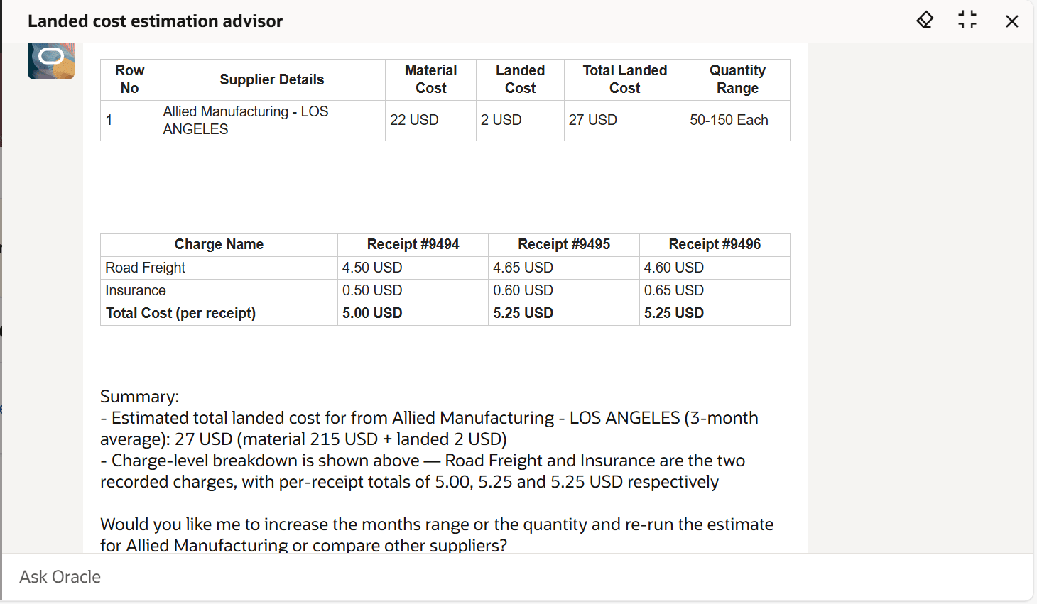
Task: Click the Total Landed Cost 27 USD cell
Action: point(592,120)
